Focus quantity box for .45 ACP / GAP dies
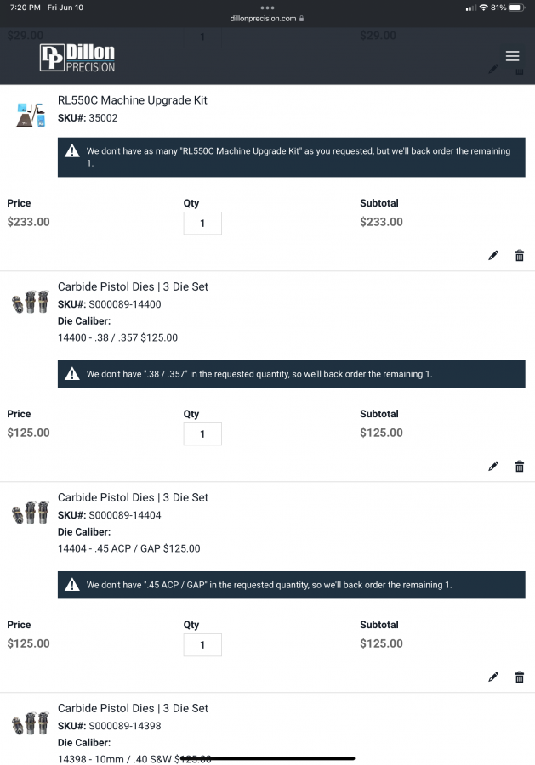Screen dimensions: 535x765 tap(202, 645)
